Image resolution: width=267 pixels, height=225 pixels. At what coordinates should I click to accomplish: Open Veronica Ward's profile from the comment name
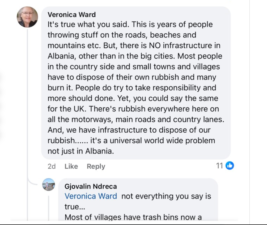(71, 14)
